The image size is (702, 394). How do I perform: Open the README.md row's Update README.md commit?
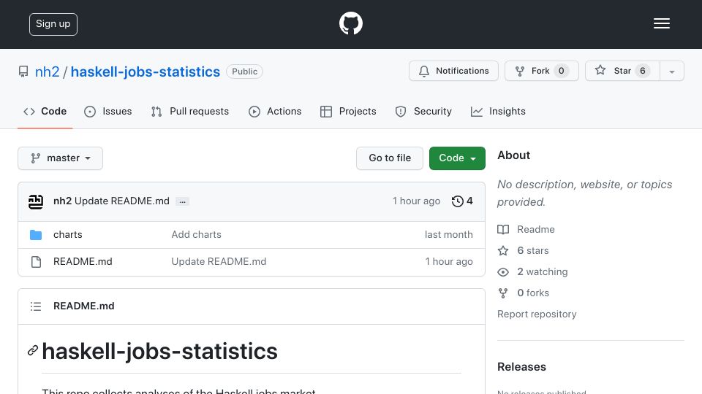[x=219, y=261]
